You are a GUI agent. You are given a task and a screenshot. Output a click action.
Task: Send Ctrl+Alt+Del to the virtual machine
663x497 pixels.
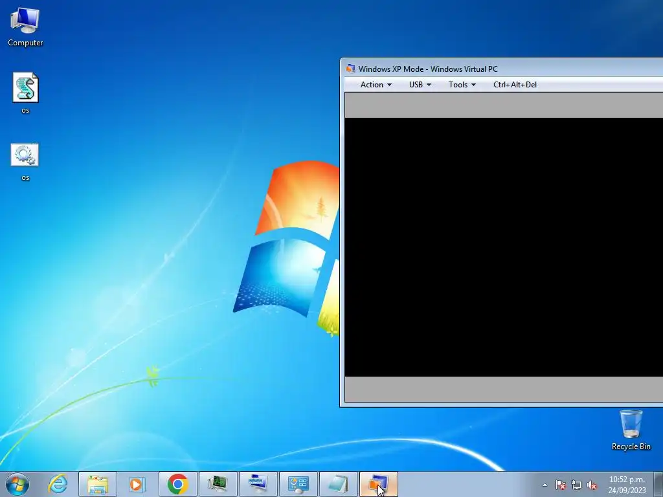point(515,85)
